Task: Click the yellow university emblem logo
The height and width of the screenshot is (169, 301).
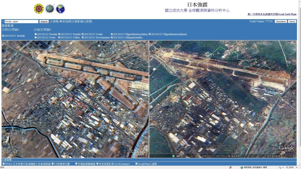Action: [39, 9]
